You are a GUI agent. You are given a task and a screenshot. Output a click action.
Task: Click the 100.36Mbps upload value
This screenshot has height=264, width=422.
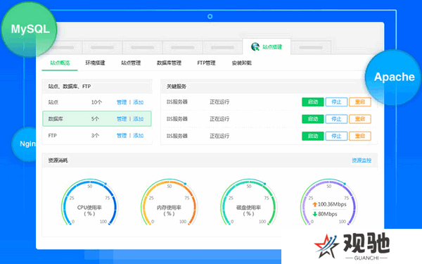[x=332, y=204]
